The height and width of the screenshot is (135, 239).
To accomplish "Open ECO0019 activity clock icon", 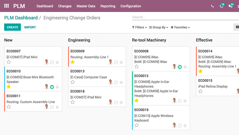I will (x=180, y=126).
